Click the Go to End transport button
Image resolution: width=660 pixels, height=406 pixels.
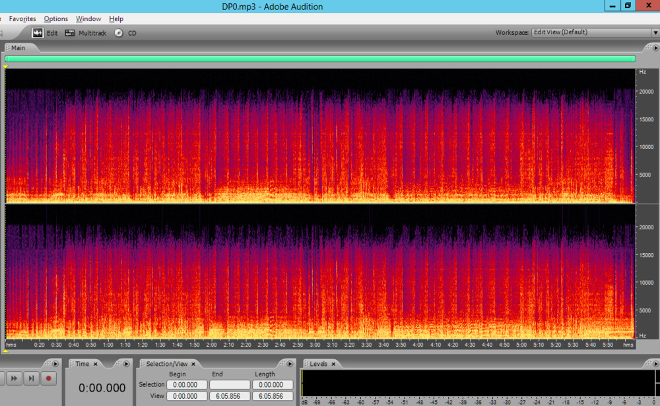[31, 378]
